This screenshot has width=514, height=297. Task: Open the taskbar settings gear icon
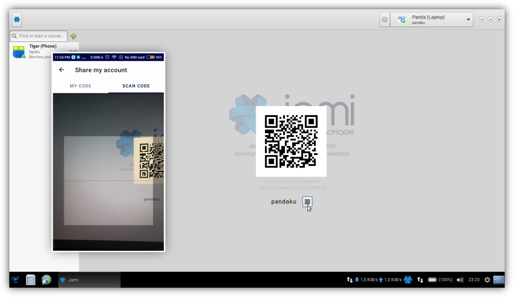pos(487,280)
